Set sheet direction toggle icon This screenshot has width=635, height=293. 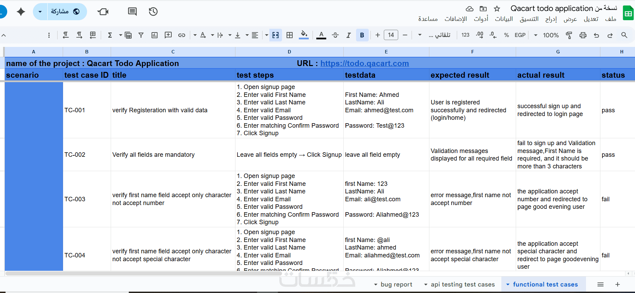pyautogui.click(x=93, y=35)
